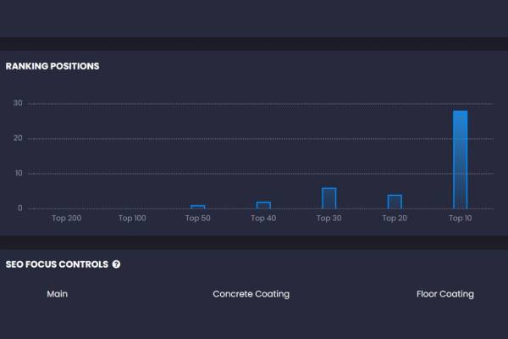The width and height of the screenshot is (508, 339).
Task: Click the "Top 40" axis label
Action: (x=263, y=219)
